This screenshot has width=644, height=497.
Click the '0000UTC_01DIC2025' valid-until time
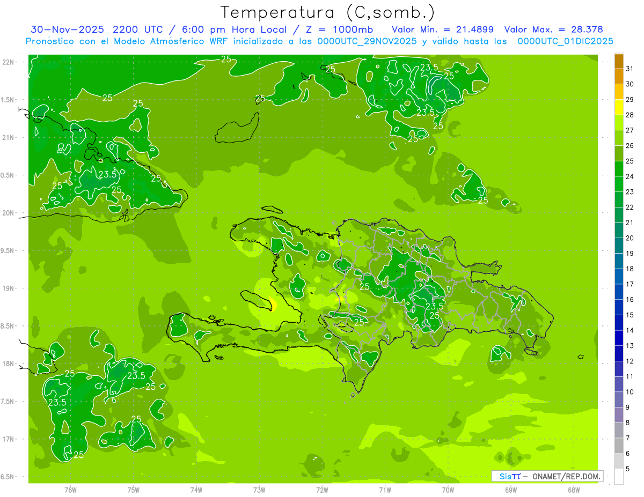pos(565,41)
